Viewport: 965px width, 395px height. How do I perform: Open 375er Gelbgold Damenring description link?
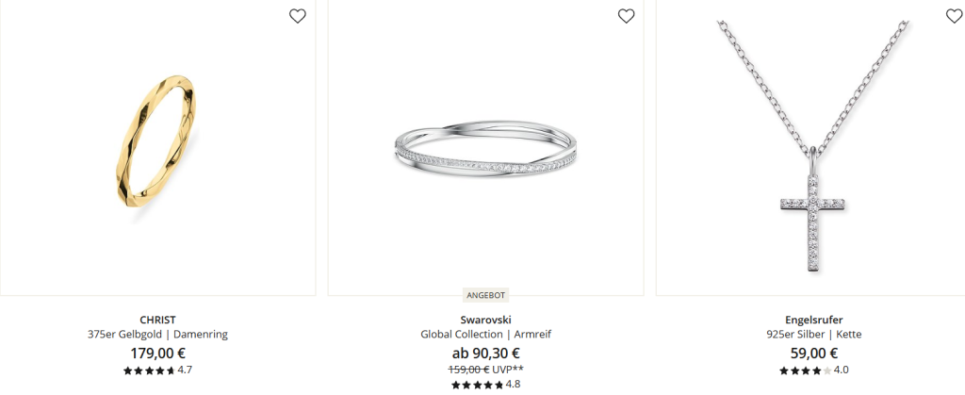pos(157,335)
